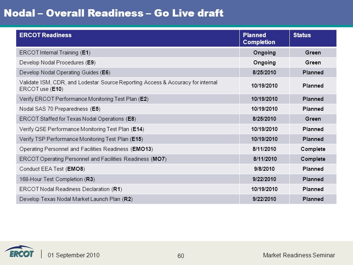Select 'Develop Nodal Procedures (E9)' row text

coord(57,63)
